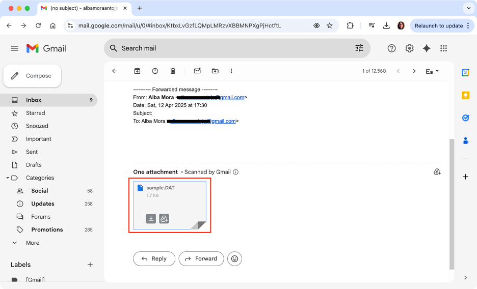Open the Google apps grid
The width and height of the screenshot is (477, 289).
pos(443,48)
